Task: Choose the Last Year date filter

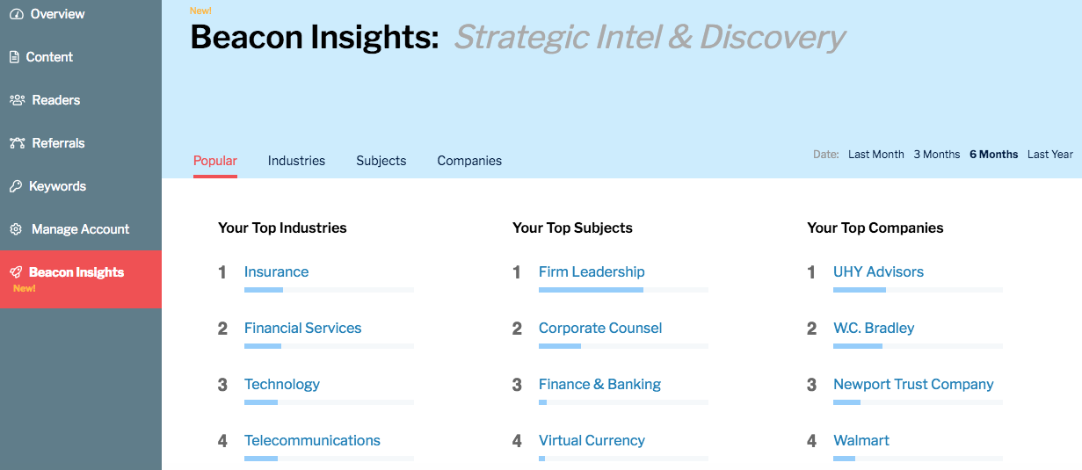Action: [x=1049, y=155]
